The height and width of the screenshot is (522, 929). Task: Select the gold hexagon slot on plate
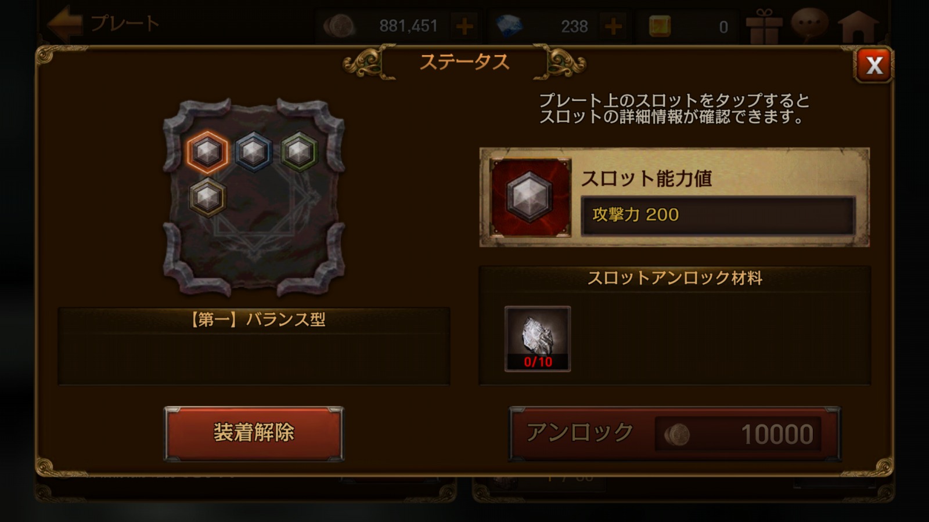coord(207,198)
